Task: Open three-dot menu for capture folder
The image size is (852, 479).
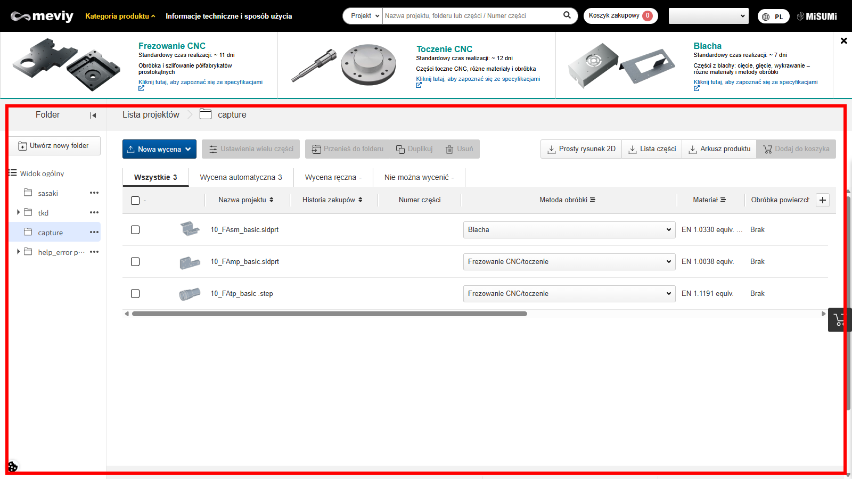Action: click(x=94, y=232)
